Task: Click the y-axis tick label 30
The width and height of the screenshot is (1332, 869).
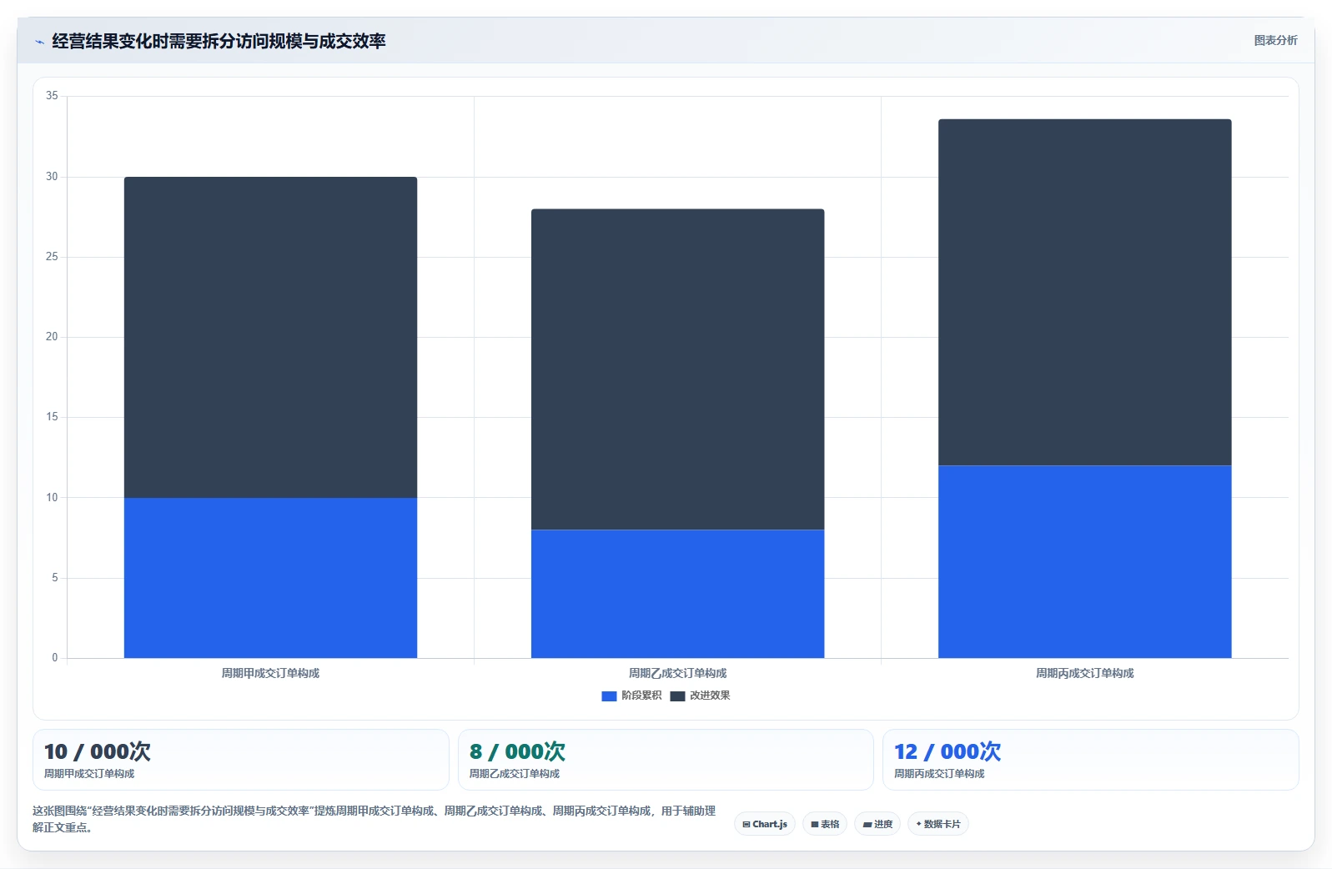Action: pyautogui.click(x=52, y=177)
